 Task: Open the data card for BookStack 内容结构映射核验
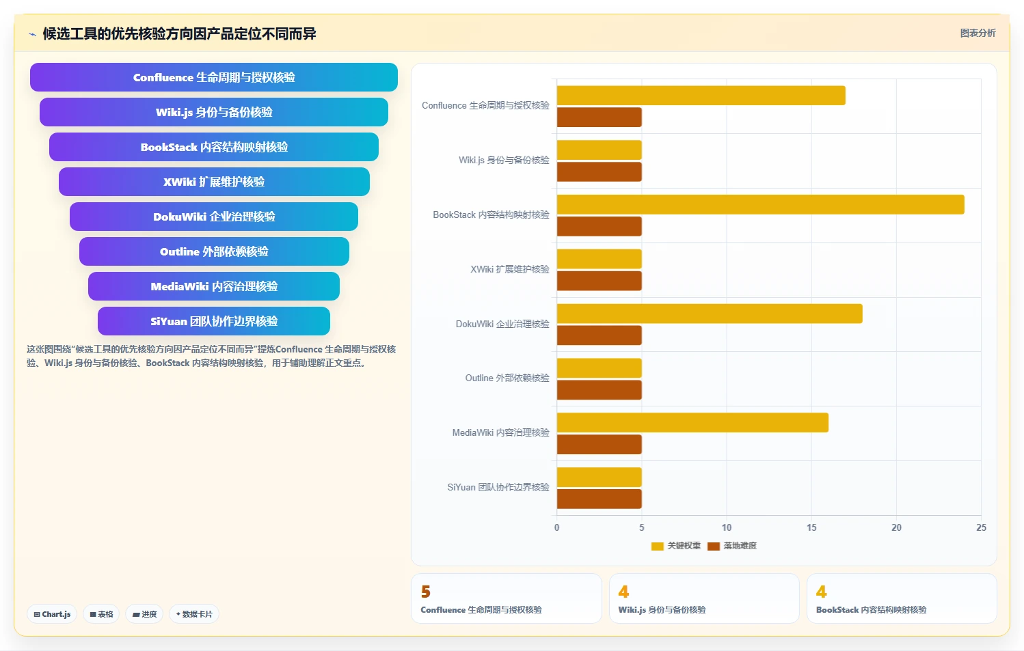click(902, 598)
